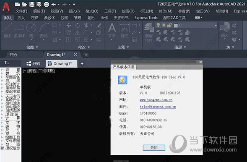Close the Drawing1* tab in upper tab row
Image resolution: width=247 pixels, height=162 pixels.
pyautogui.click(x=75, y=55)
